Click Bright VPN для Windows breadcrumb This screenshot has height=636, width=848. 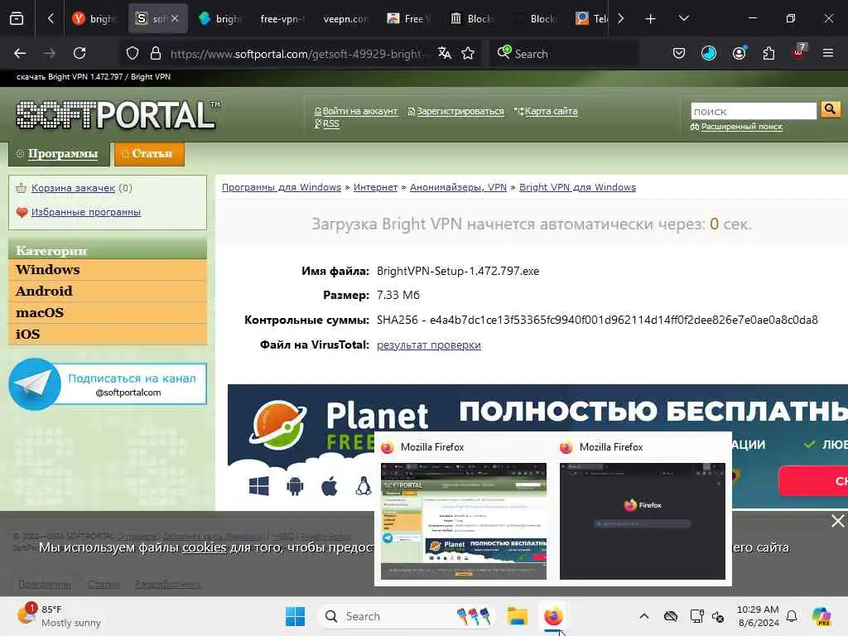point(577,187)
